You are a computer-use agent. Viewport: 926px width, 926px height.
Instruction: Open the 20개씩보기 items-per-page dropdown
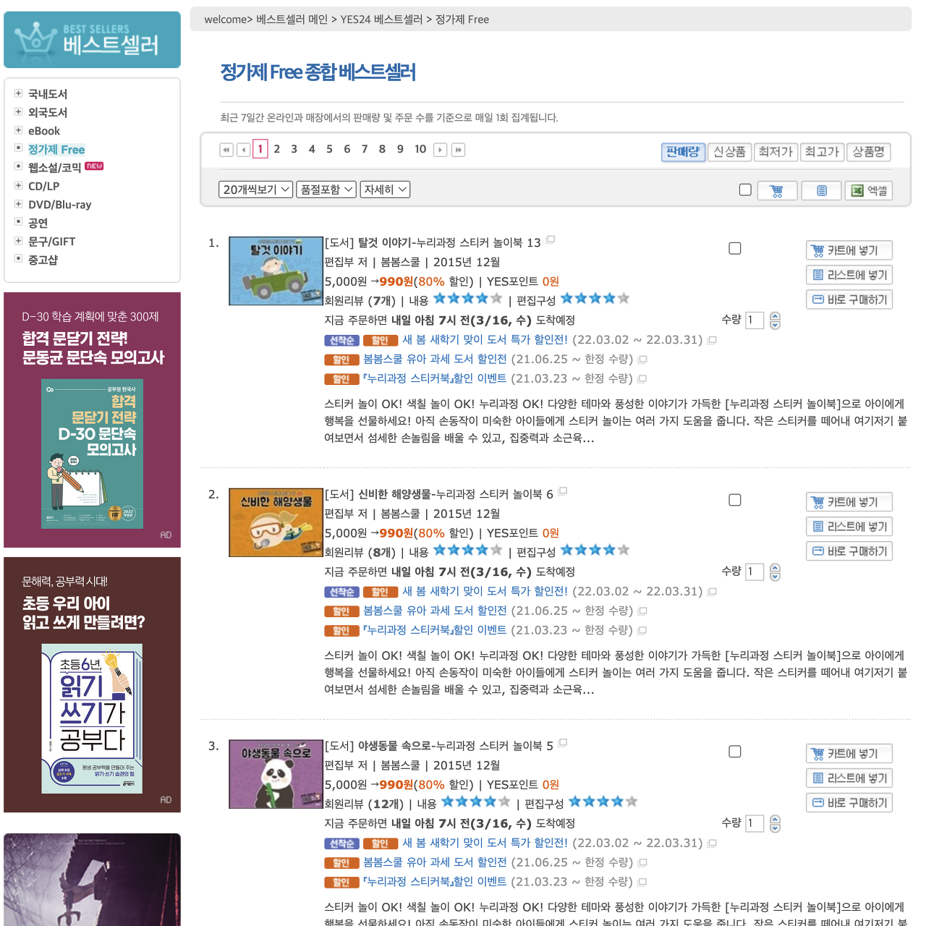255,190
